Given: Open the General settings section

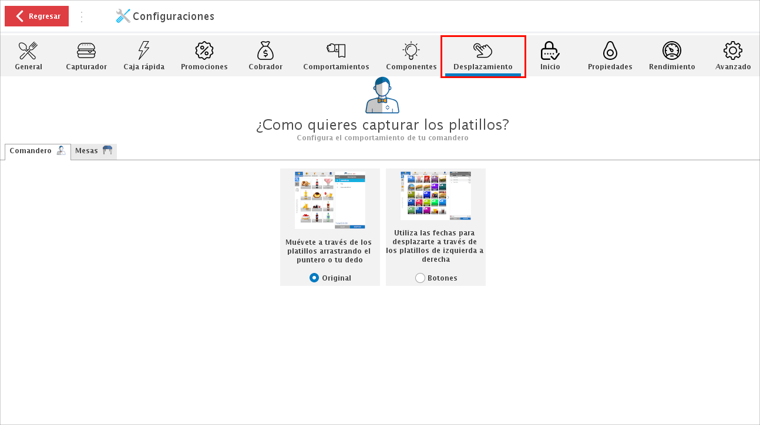Looking at the screenshot, I should point(28,55).
